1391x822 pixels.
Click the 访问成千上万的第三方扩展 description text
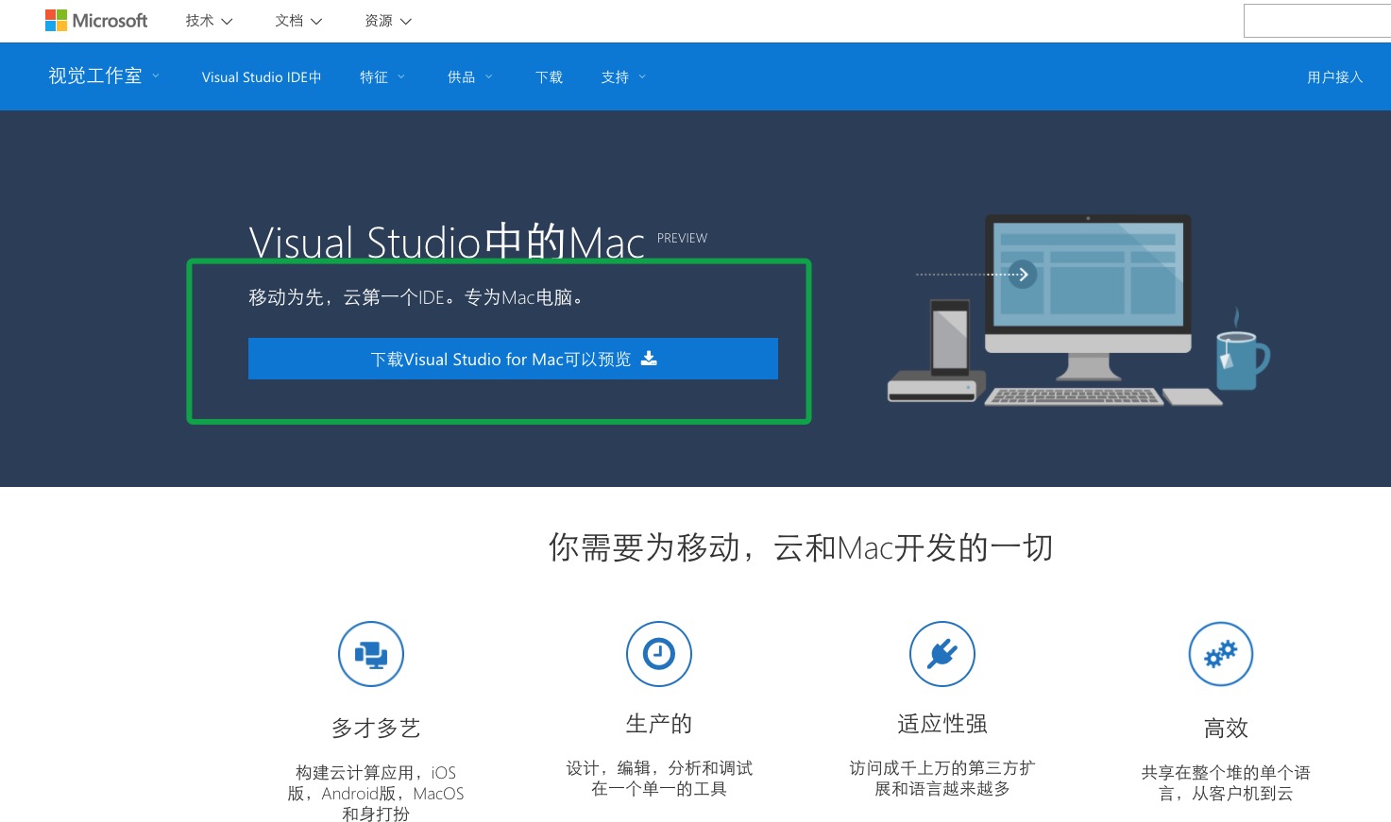[x=942, y=778]
